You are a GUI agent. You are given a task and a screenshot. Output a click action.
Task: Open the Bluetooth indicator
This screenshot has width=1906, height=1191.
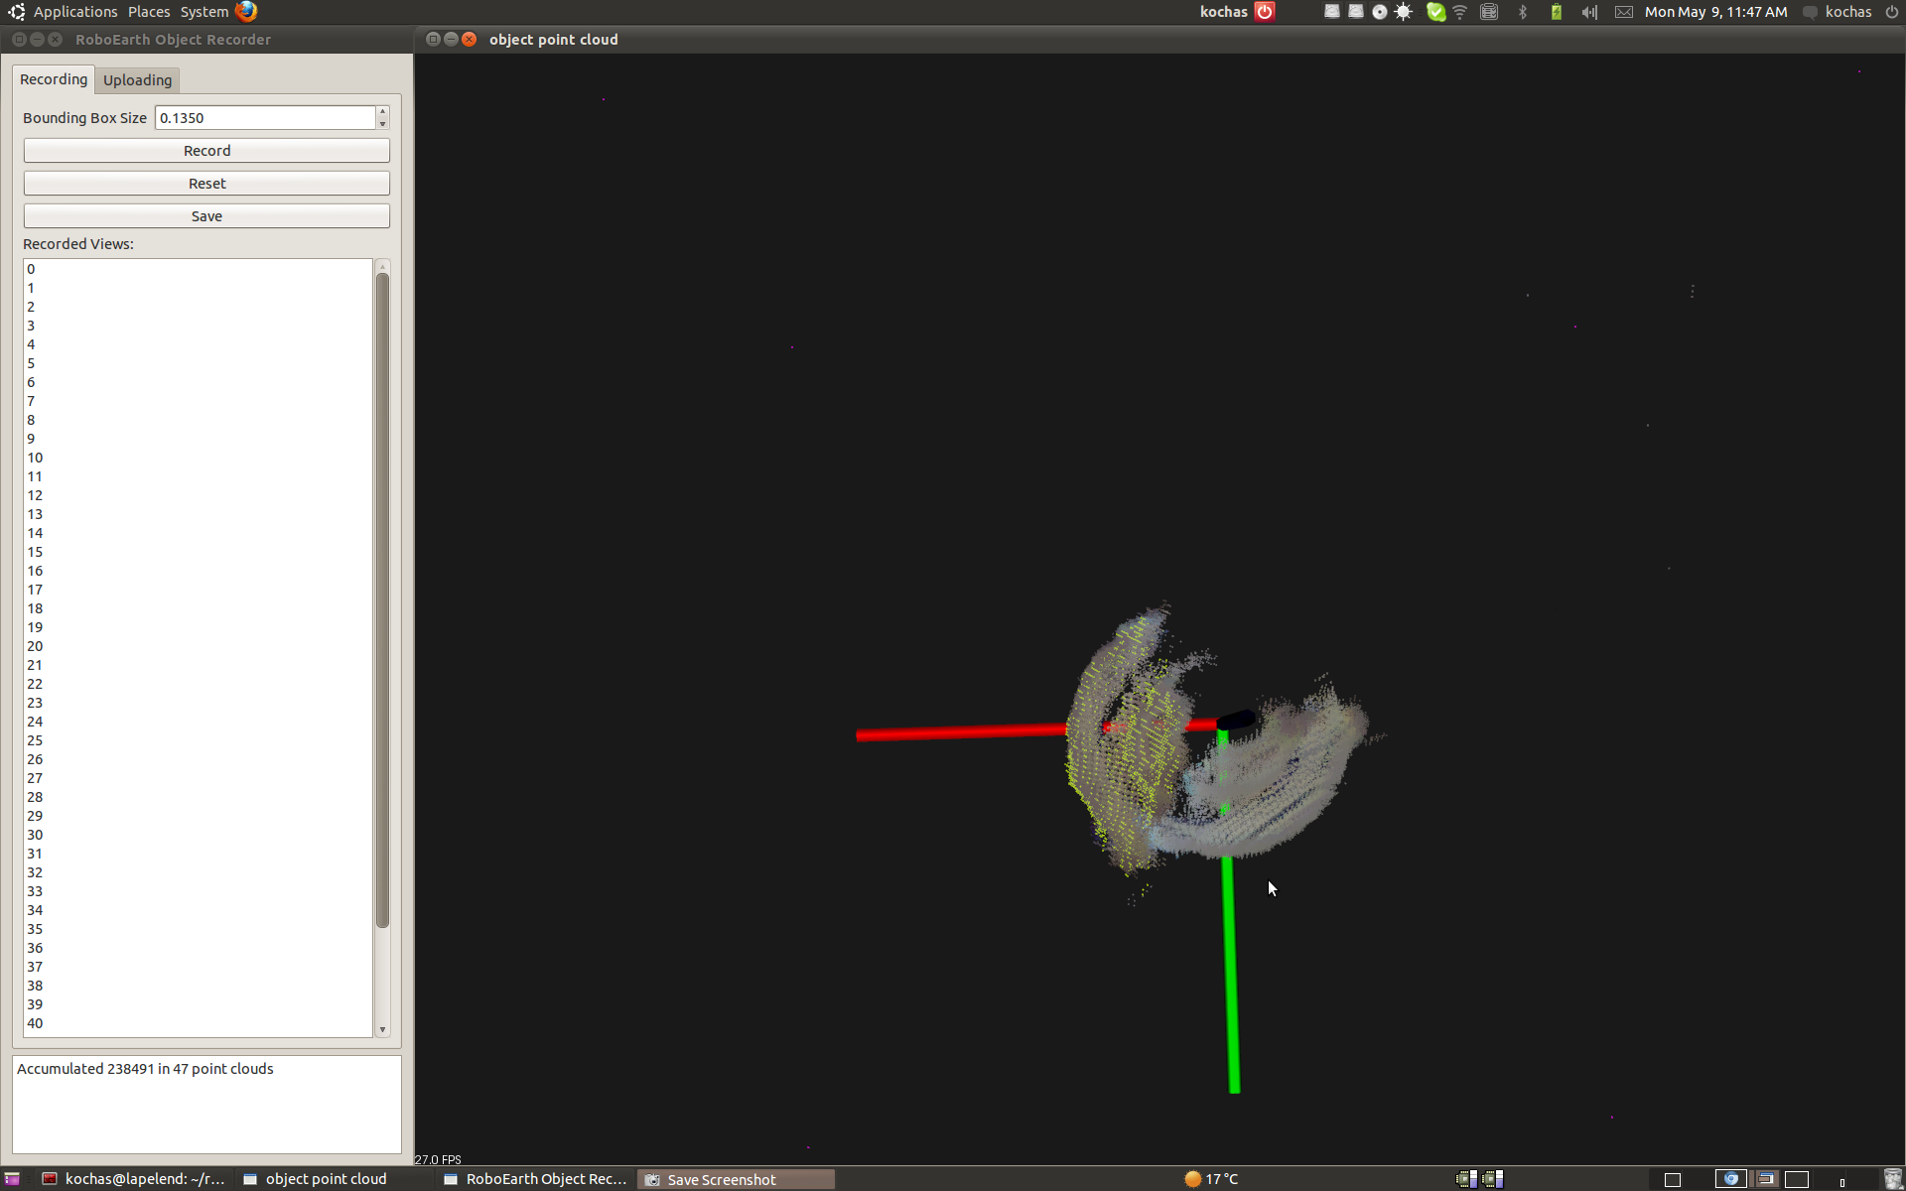(x=1523, y=12)
